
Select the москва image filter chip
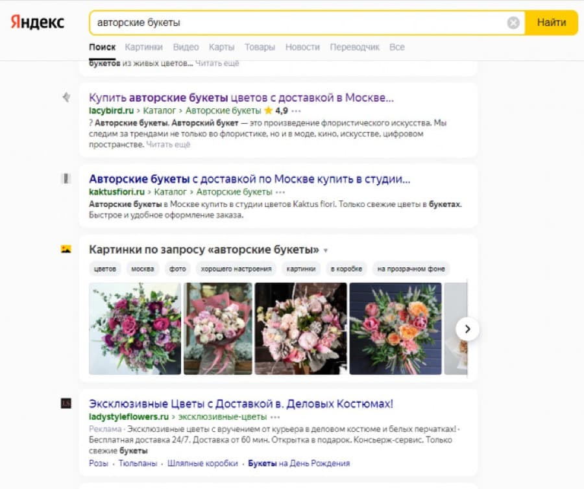point(142,268)
